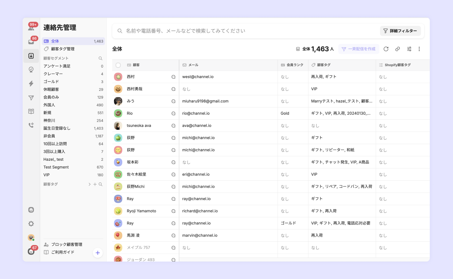Screen dimensions: 453x279
Task: Search customer tags magnifier icon
Action: [100, 184]
